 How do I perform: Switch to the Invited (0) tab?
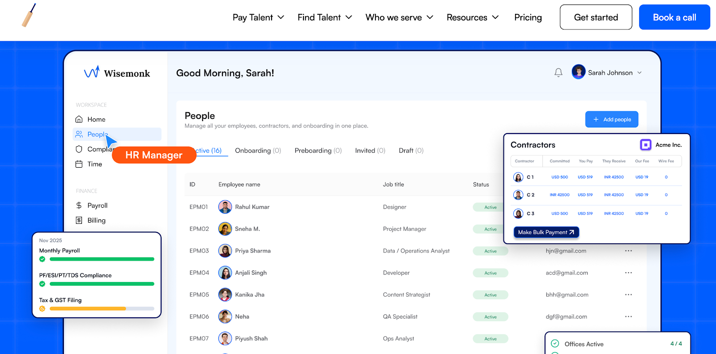coord(370,151)
